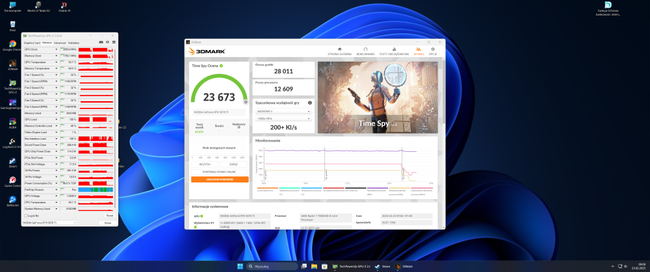Open BENCHMARKI section in 3DMark
Screen dimensions: 650x272
(365, 51)
